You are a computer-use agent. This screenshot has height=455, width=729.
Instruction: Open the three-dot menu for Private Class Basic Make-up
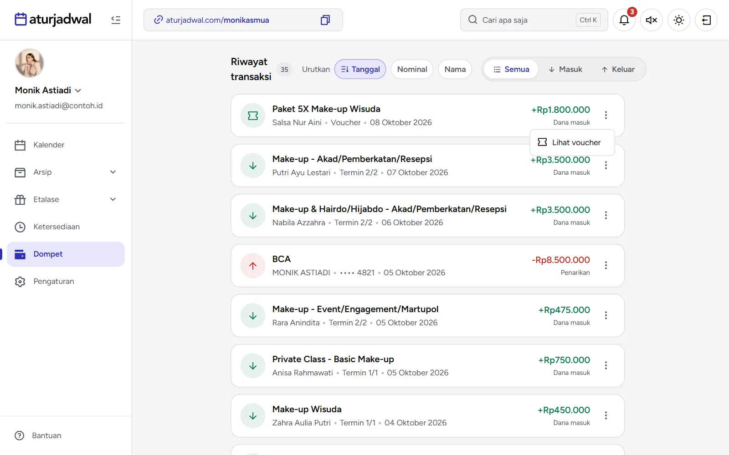[x=606, y=365]
